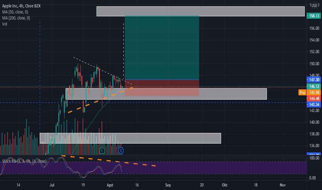Image resolution: width=322 pixels, height=190 pixels.
Task: Select the 158.13 target price label
Action: (314, 16)
